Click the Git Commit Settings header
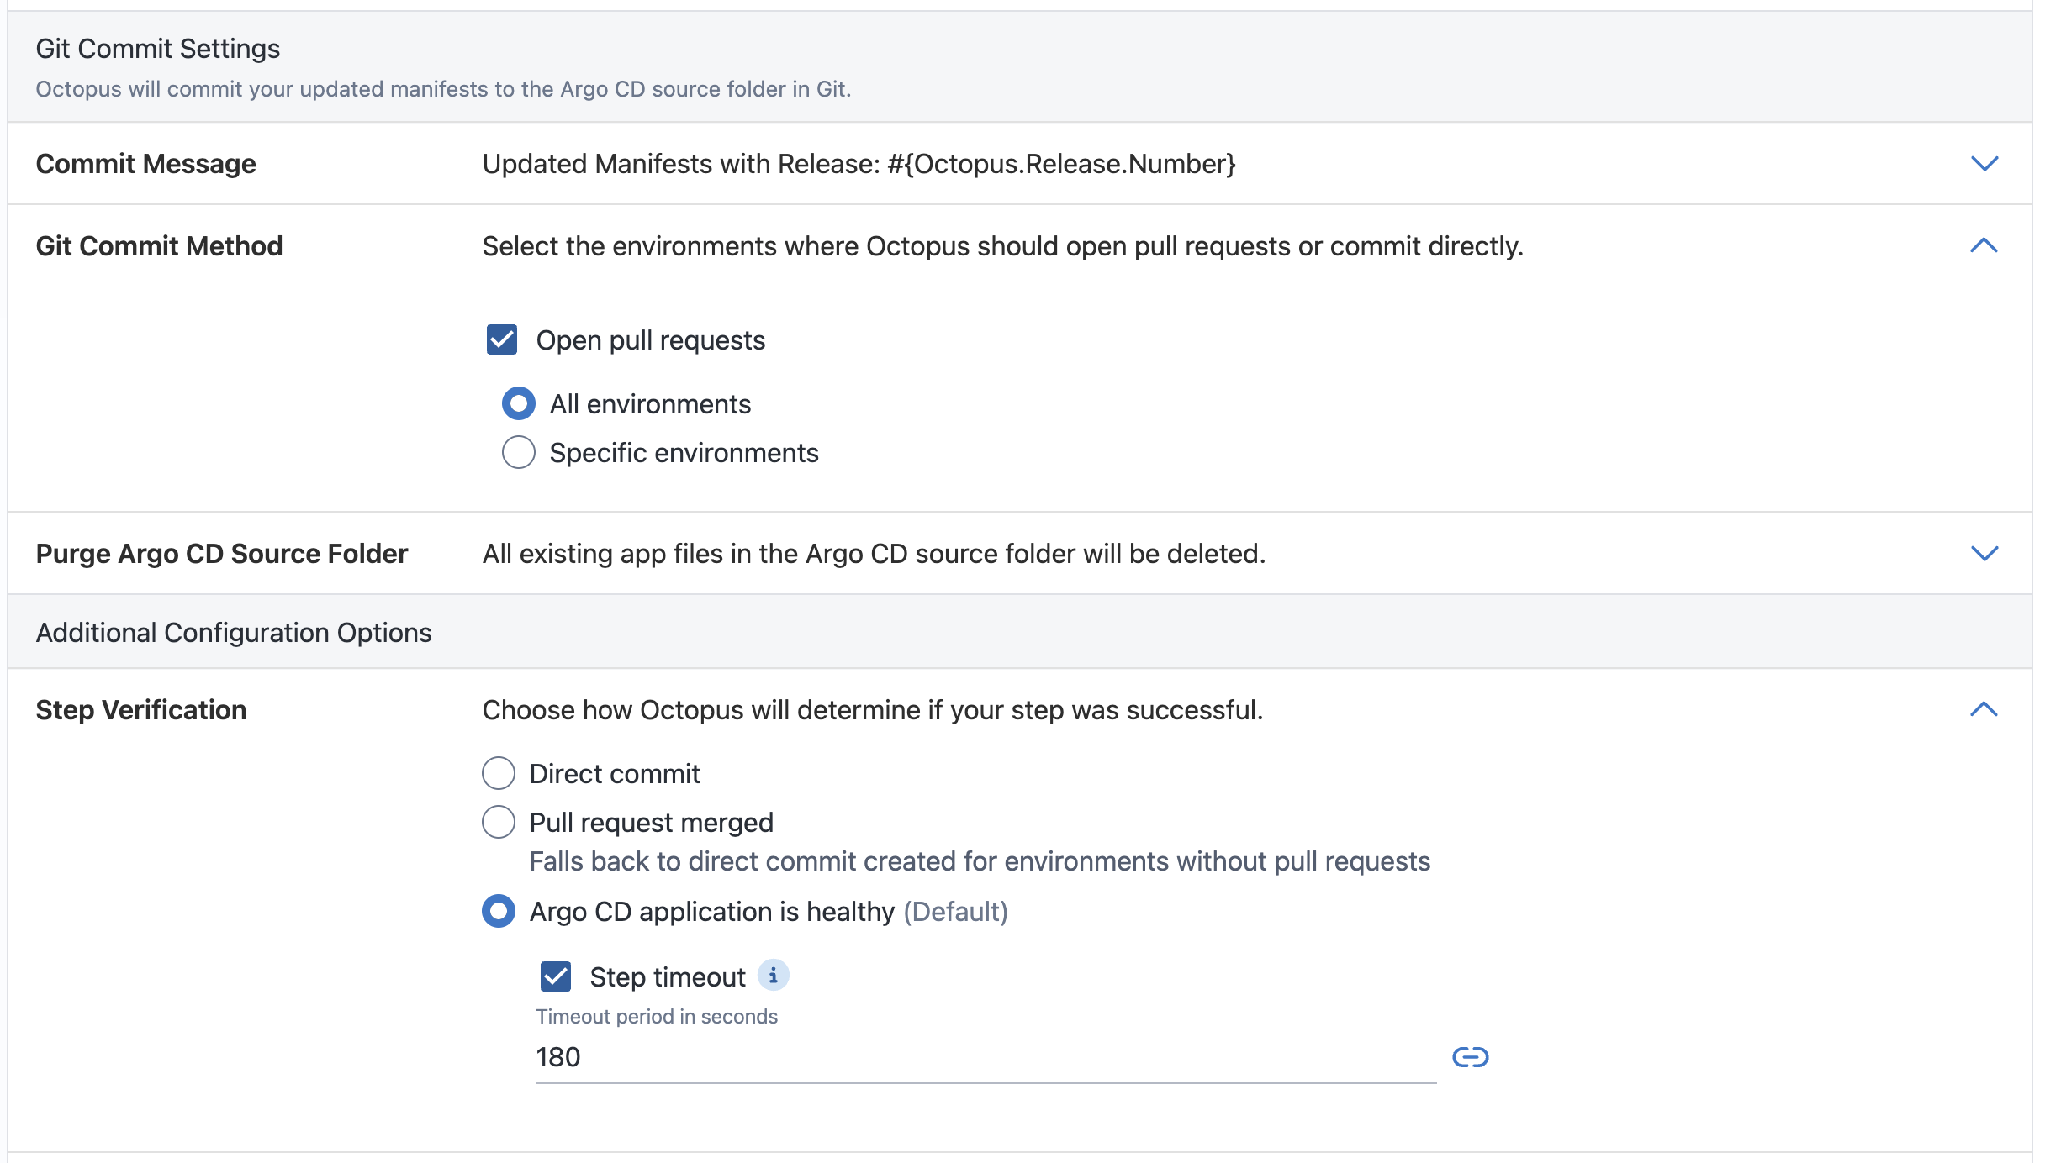The height and width of the screenshot is (1163, 2045). pyautogui.click(x=157, y=48)
